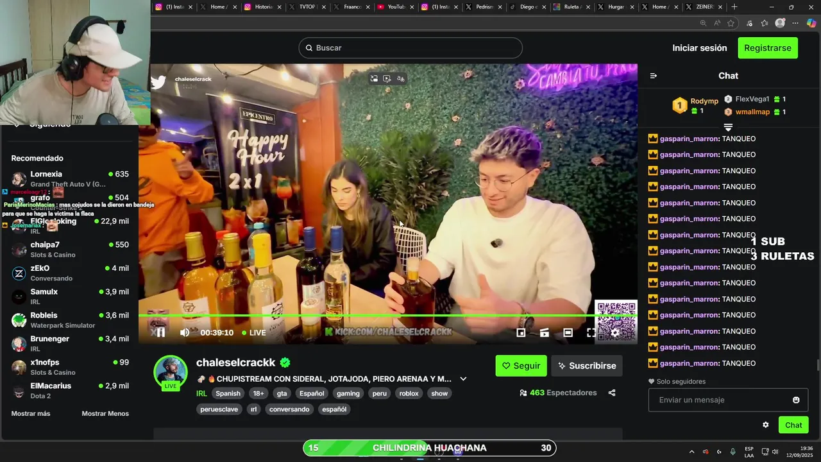Enter fullscreen mode in the video player
Viewport: 821px width, 462px height.
591,332
